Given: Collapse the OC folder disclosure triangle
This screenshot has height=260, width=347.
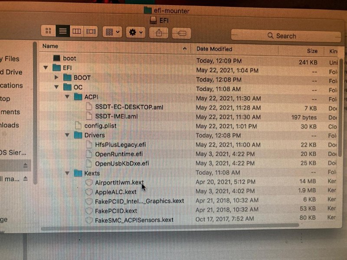Looking at the screenshot, I should 57,87.
